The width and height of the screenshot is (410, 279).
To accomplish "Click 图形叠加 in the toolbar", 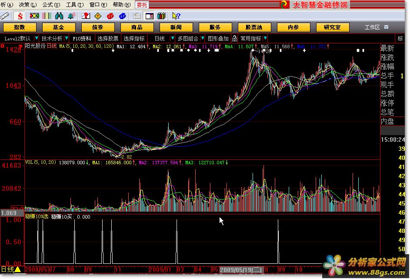I will tap(218, 39).
